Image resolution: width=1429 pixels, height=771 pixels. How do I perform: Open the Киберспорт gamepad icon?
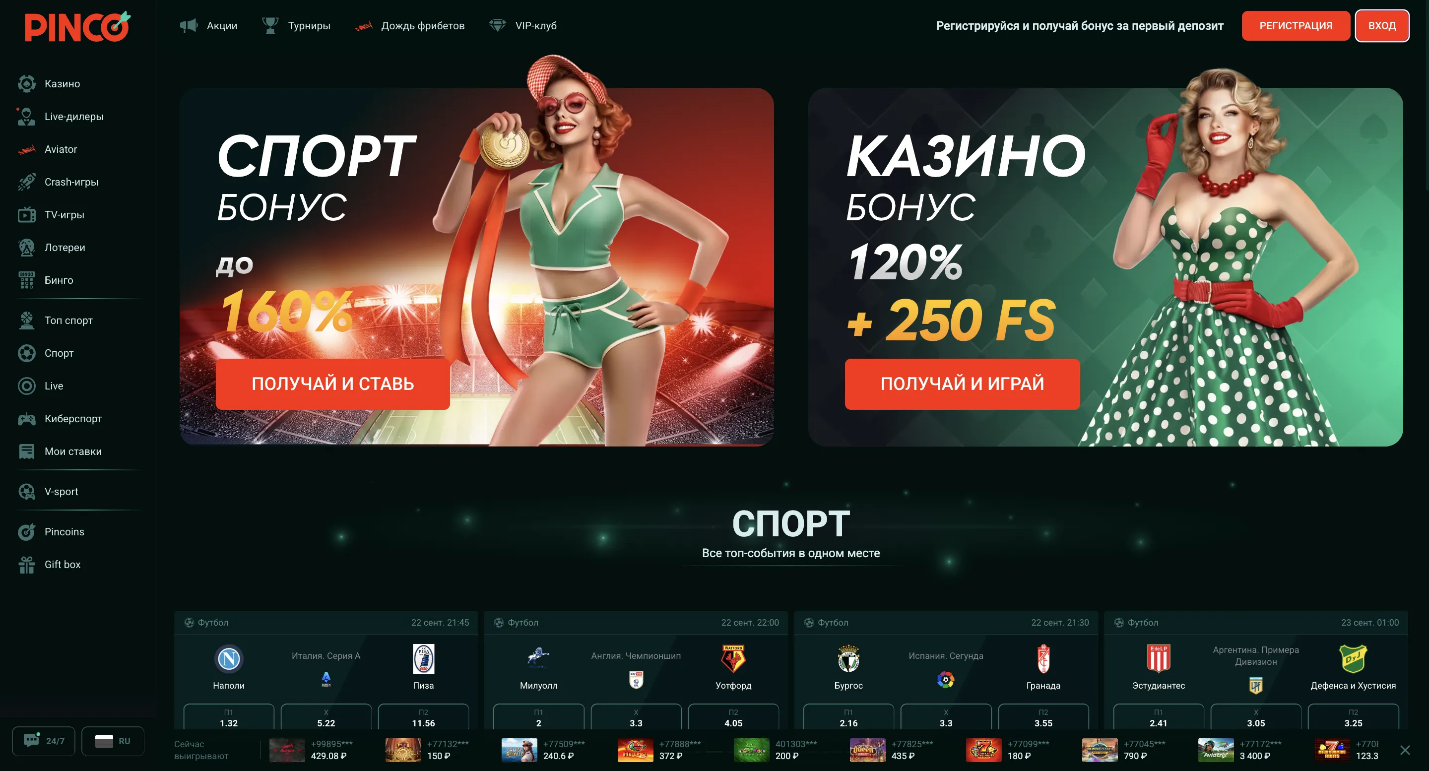[27, 419]
